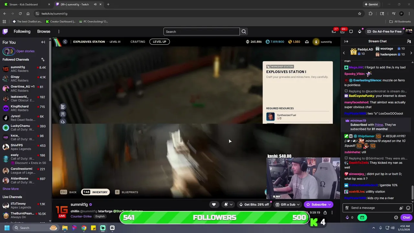Image resolution: width=414 pixels, height=233 pixels.
Task: Open File Explorer from the taskbar
Action: tap(65, 228)
